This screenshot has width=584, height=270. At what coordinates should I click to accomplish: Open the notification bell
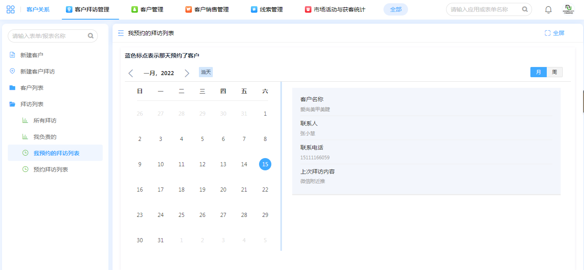[548, 9]
